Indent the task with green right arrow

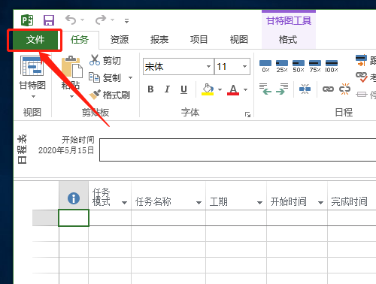(282, 89)
